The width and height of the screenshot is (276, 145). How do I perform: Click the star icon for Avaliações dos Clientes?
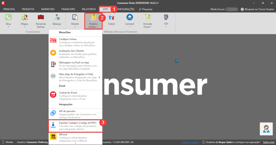coord(53,53)
